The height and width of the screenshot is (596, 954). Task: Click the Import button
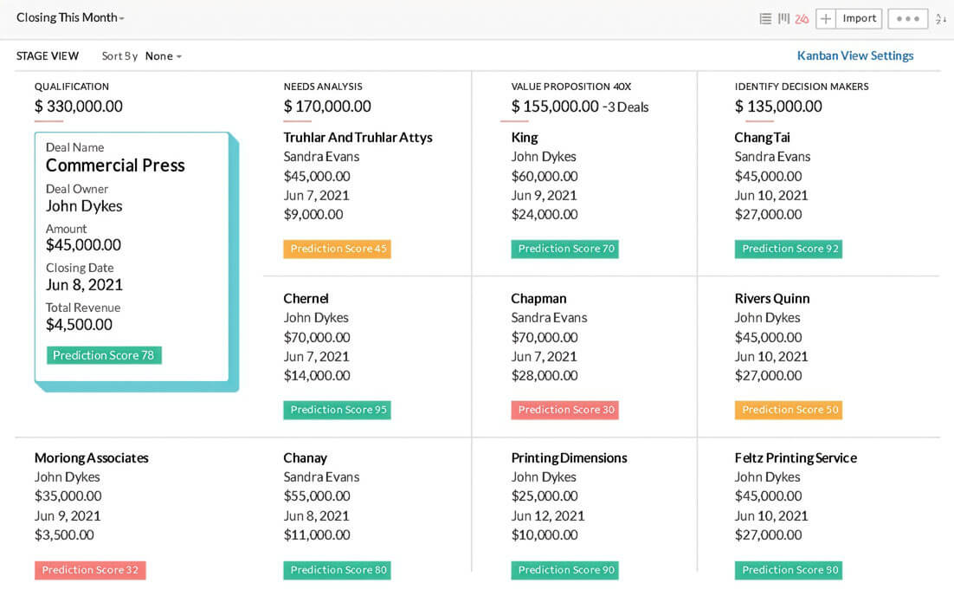(859, 19)
